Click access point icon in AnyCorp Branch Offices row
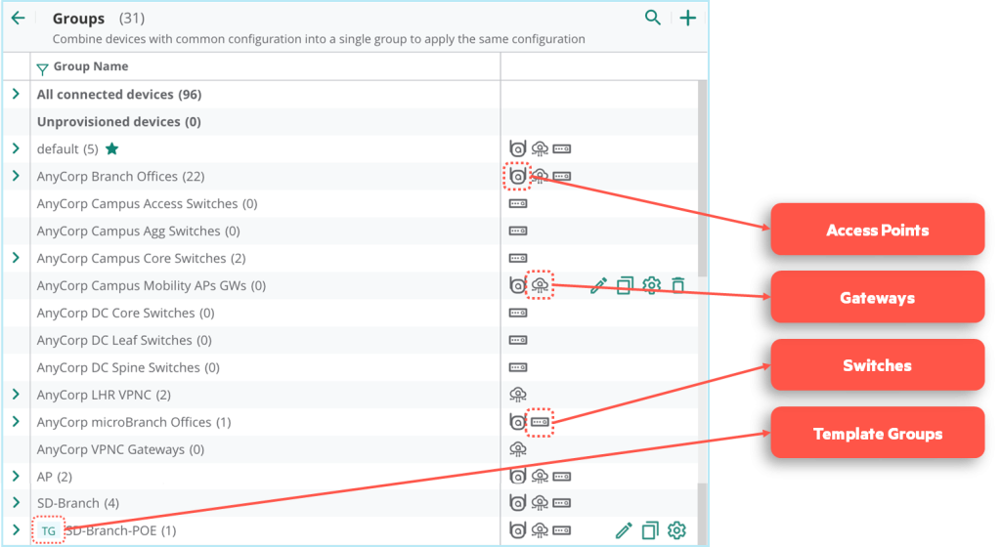 pos(518,177)
